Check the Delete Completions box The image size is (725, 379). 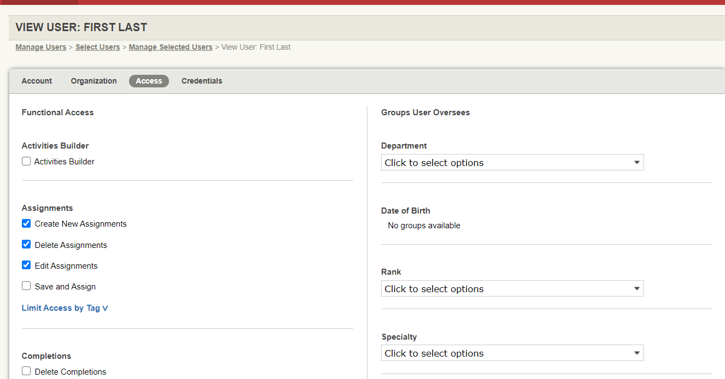(26, 371)
